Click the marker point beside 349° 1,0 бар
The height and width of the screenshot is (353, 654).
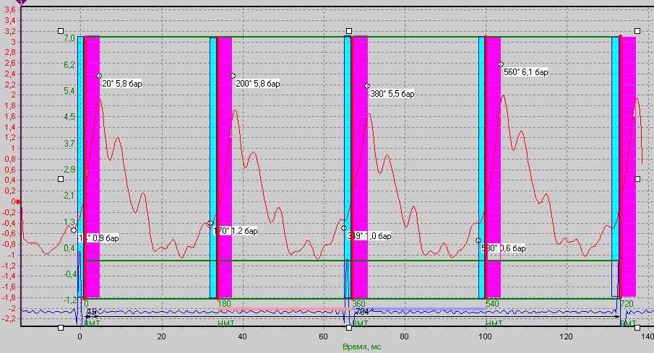click(344, 228)
